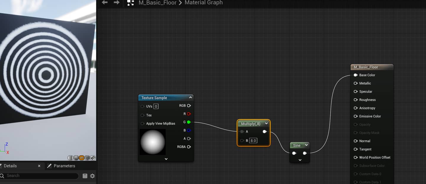The height and width of the screenshot is (184, 426).
Task: Expand the Multiply node dropdown arrow
Action: pyautogui.click(x=266, y=124)
